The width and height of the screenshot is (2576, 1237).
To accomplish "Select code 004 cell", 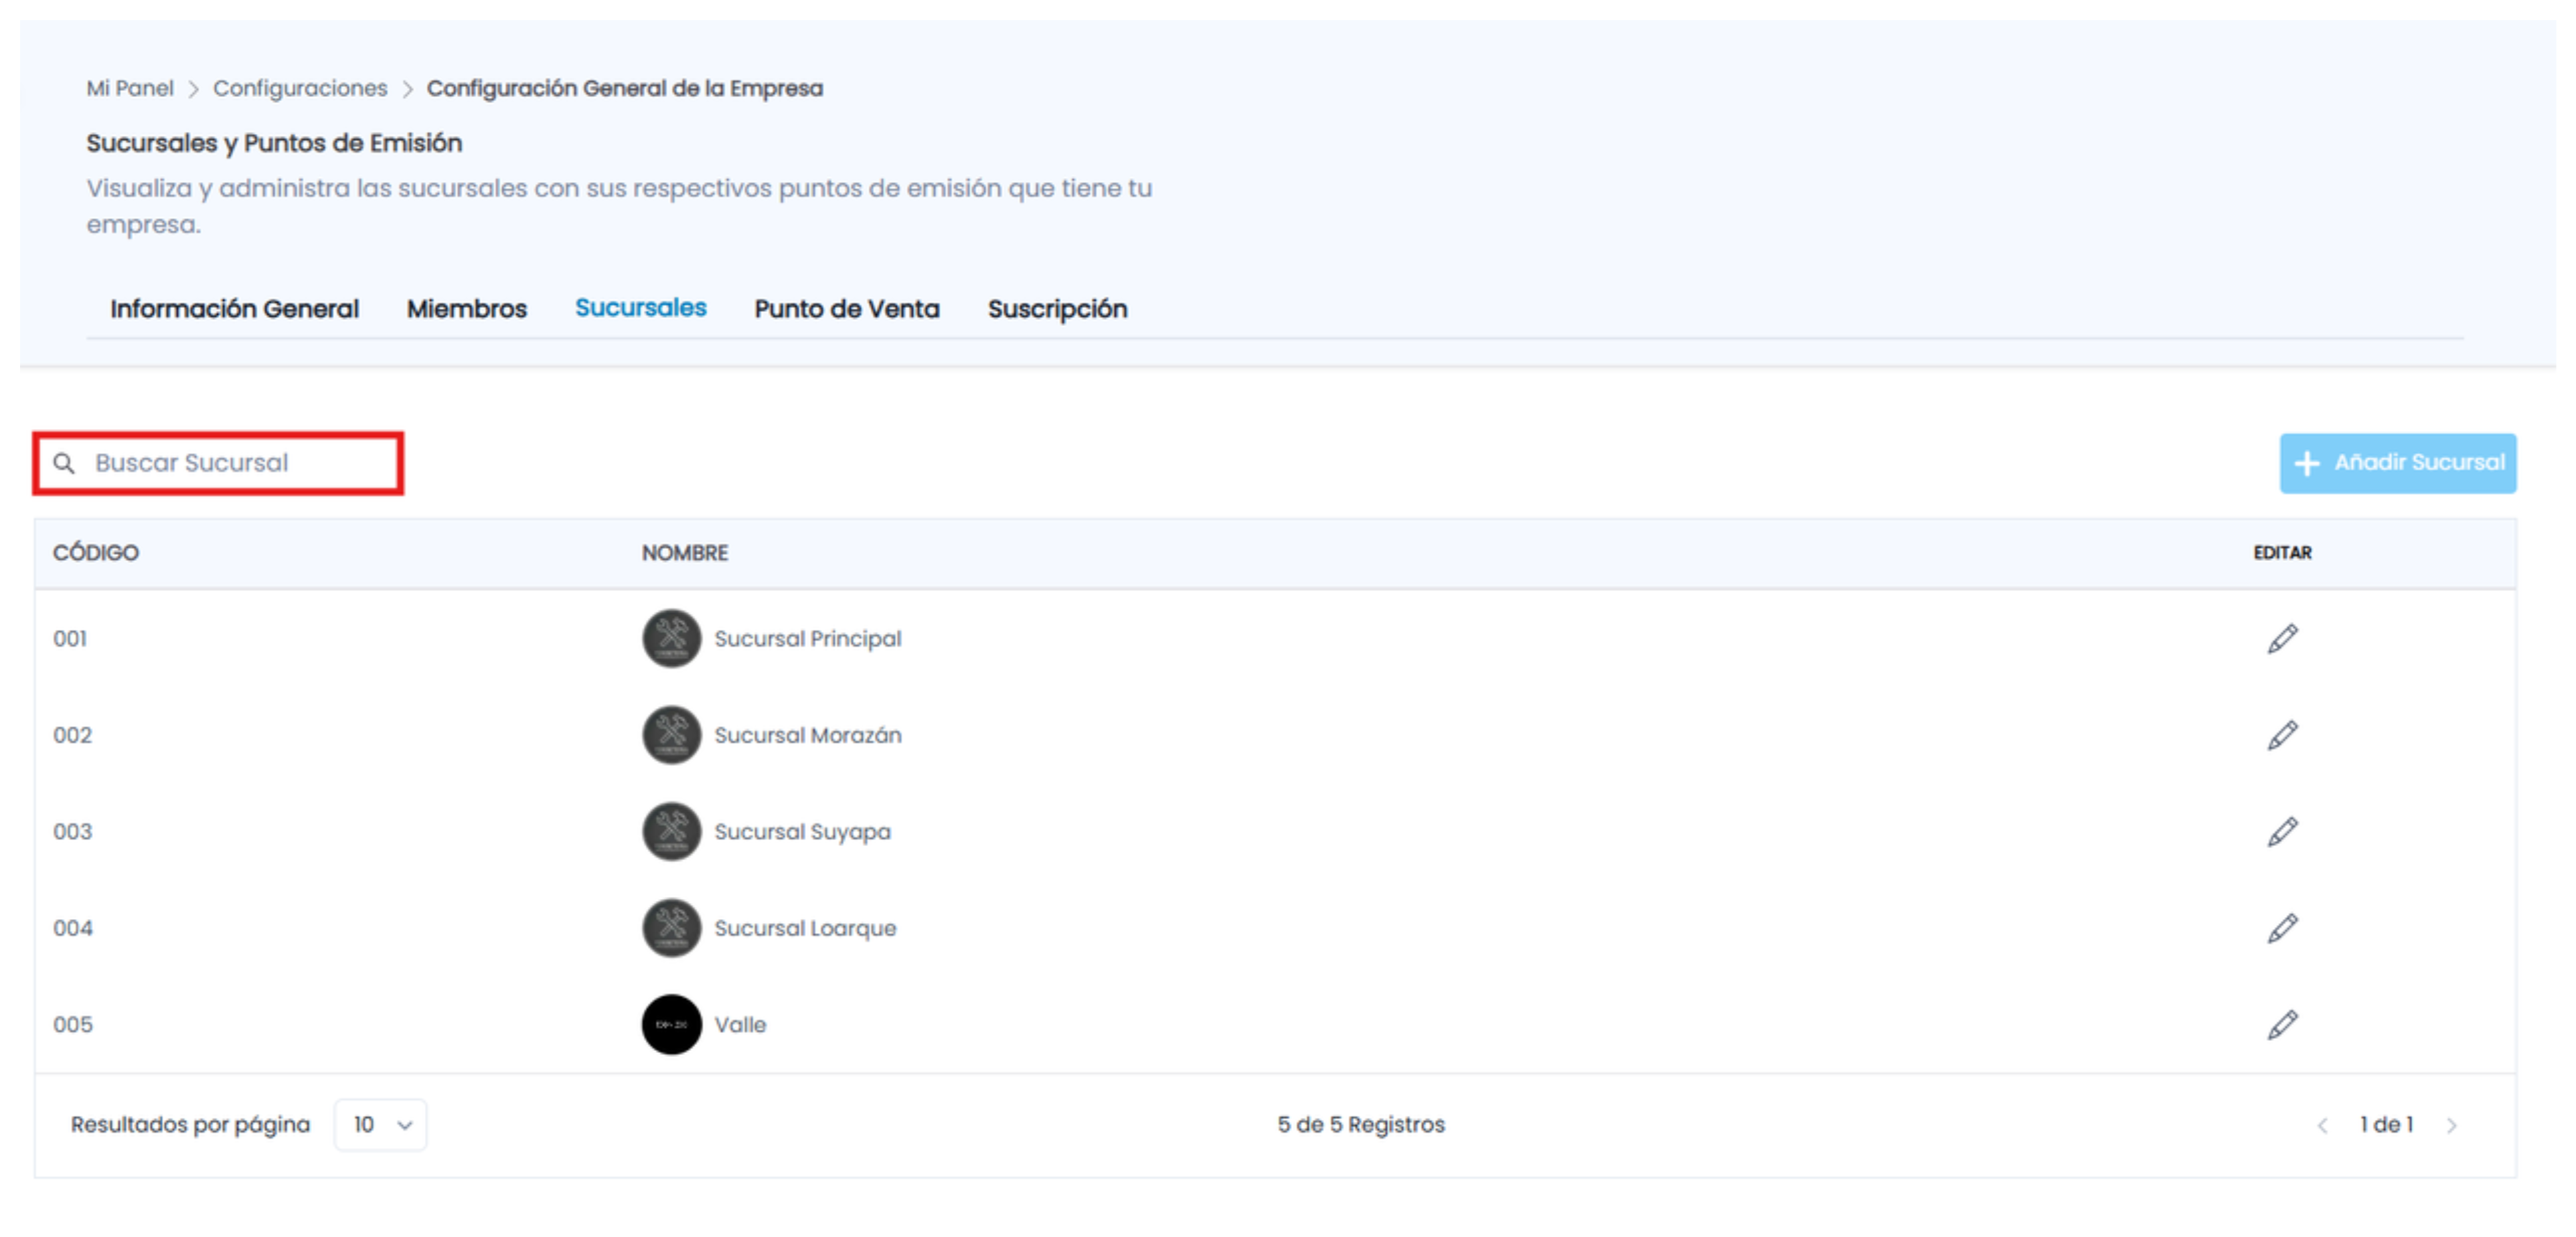I will pos(72,928).
